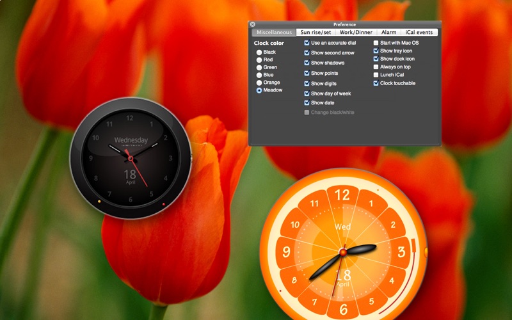Uncheck Show dock icon

pyautogui.click(x=376, y=59)
